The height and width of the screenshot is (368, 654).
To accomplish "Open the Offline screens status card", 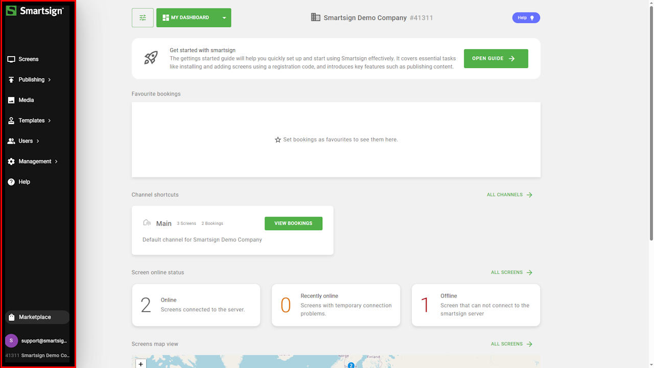I will click(x=476, y=305).
